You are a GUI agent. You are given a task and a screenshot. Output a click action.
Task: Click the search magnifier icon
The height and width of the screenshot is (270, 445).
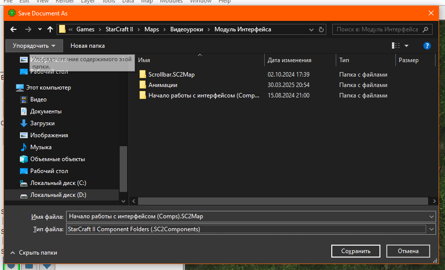(x=426, y=29)
